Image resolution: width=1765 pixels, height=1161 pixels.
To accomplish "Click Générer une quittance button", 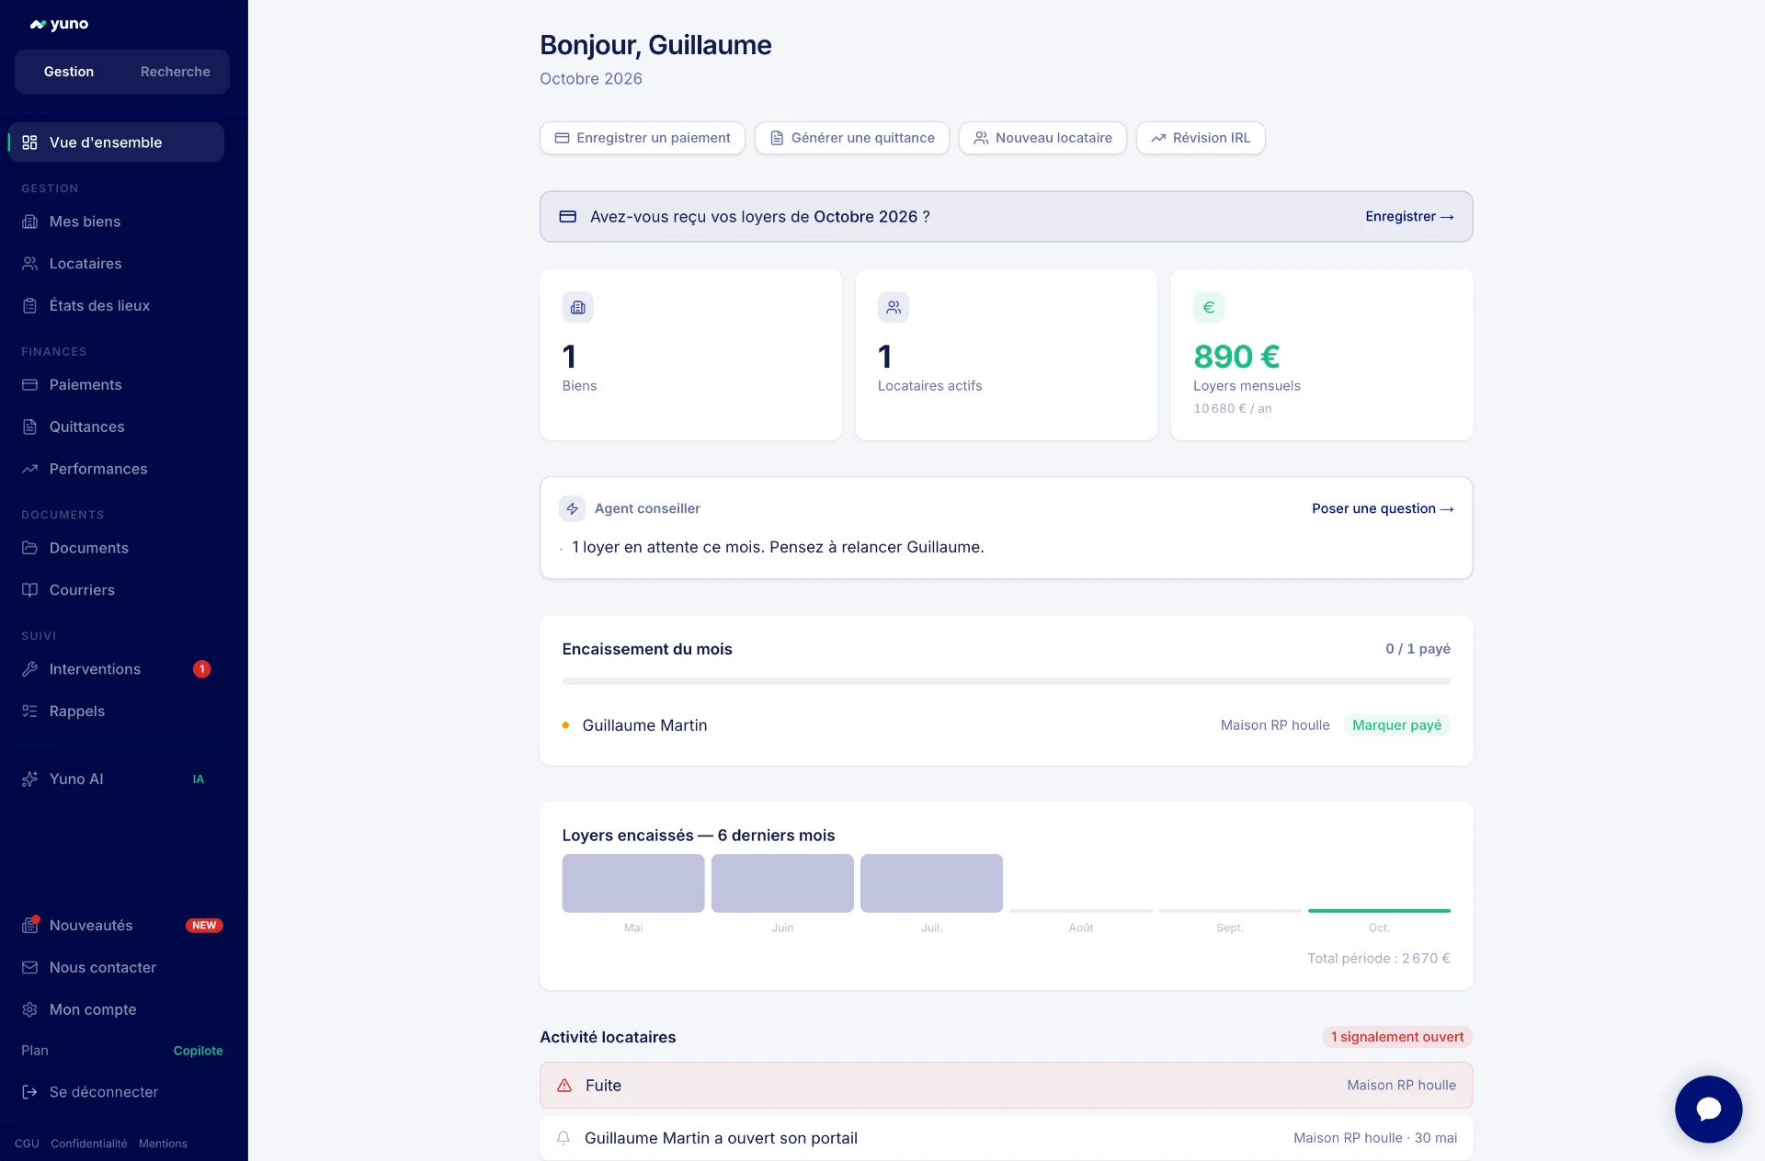I will coord(851,138).
